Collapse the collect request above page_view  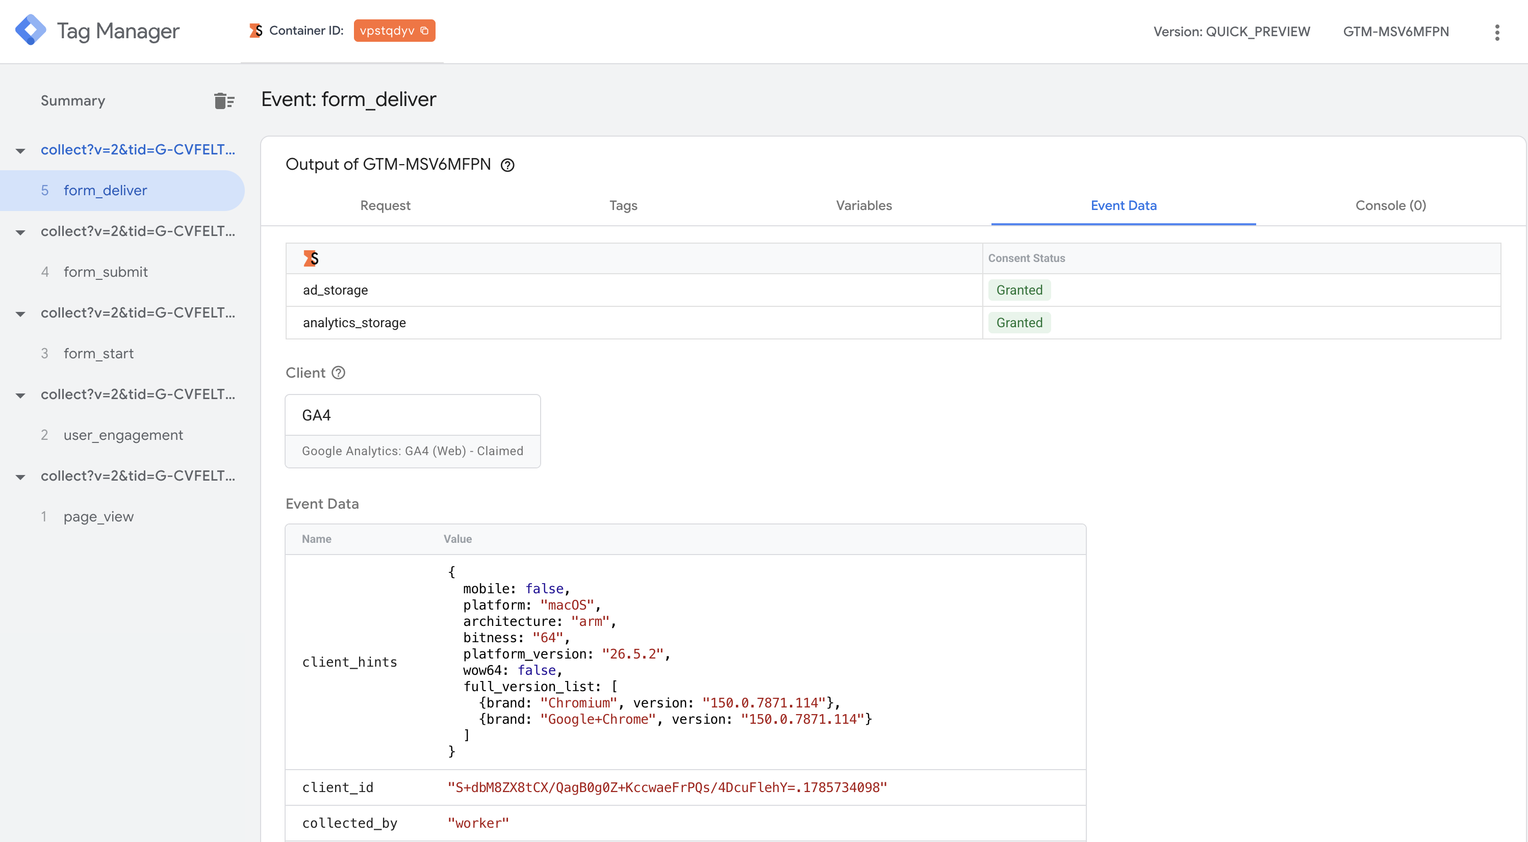tap(21, 477)
